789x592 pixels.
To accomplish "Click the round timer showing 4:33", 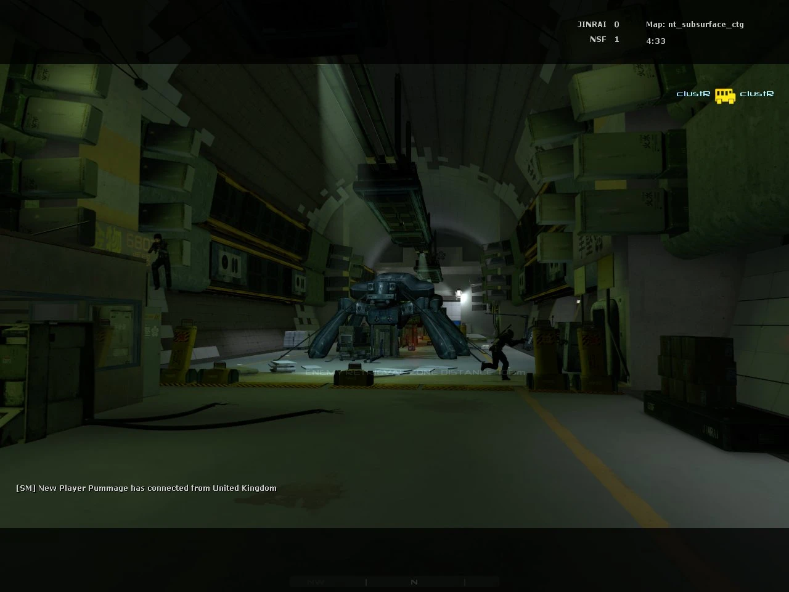I will point(655,41).
